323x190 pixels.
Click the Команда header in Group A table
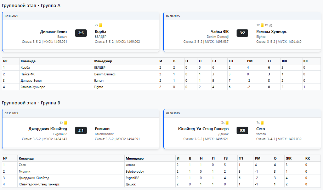[28, 61]
